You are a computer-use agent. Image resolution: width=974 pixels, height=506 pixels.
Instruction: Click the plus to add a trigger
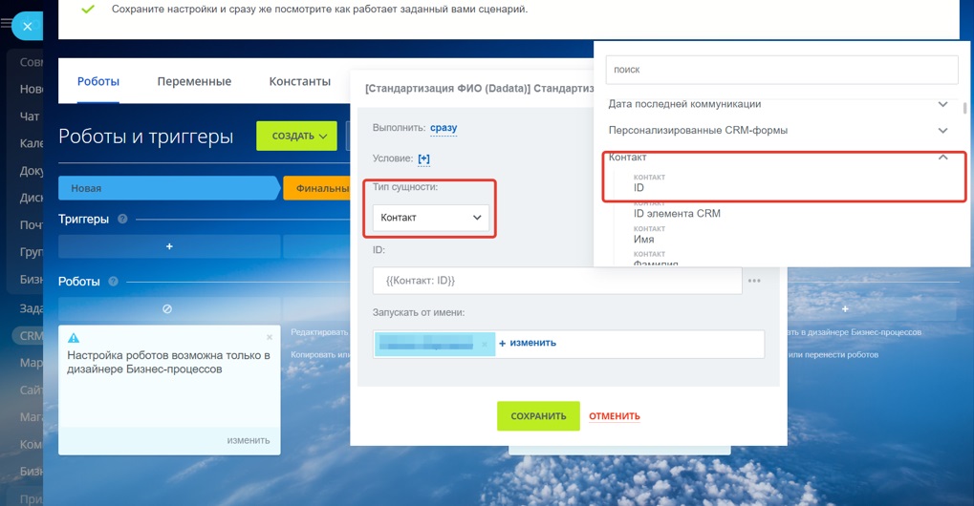(169, 247)
